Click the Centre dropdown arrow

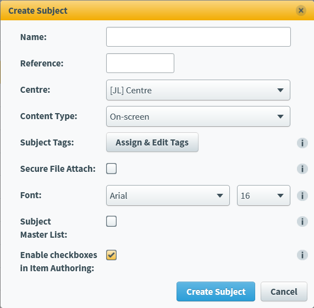coord(280,91)
